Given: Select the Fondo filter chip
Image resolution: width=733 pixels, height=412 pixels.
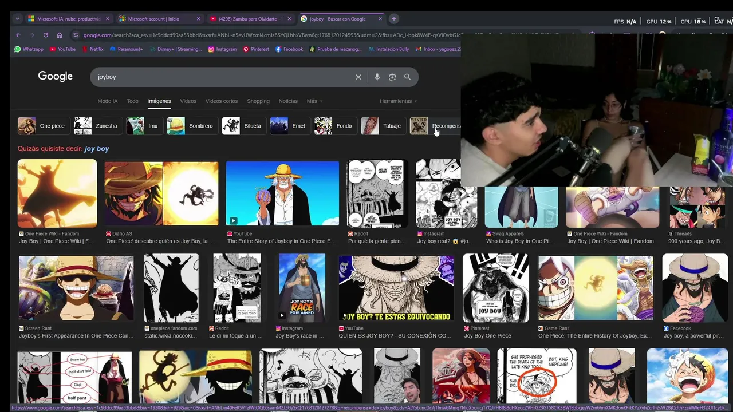Looking at the screenshot, I should coord(335,126).
